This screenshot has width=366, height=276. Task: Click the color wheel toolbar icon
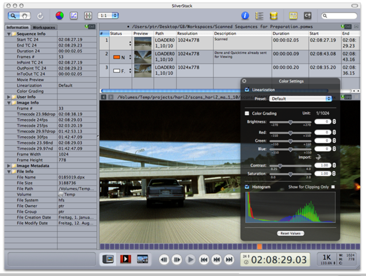pyautogui.click(x=60, y=16)
